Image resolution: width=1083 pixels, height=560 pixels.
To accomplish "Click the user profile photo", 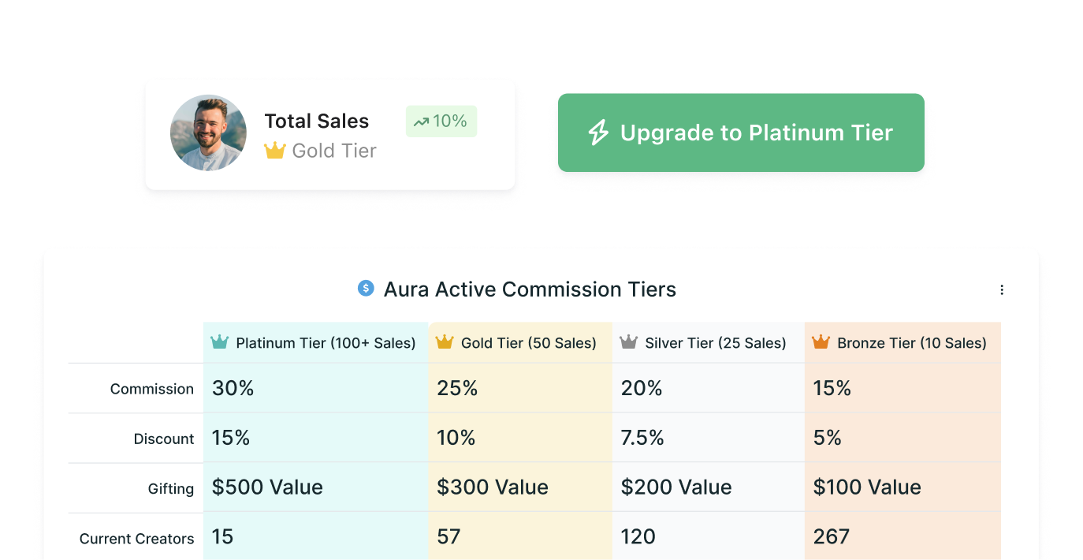I will [x=209, y=133].
